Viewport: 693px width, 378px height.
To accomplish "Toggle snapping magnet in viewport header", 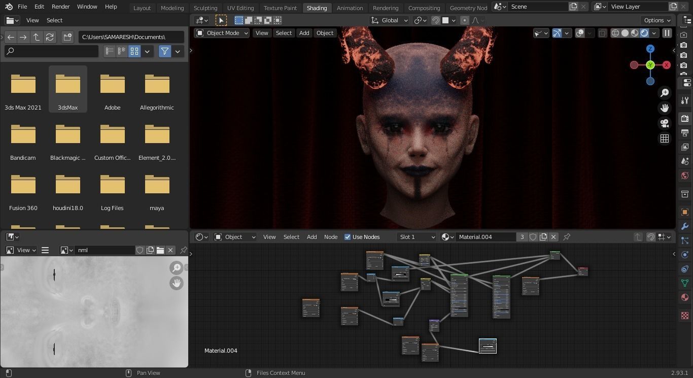I will pos(436,20).
